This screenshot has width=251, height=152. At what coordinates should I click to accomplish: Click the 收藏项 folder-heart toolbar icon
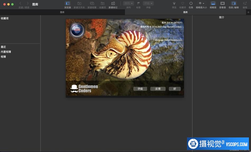pos(103,3)
